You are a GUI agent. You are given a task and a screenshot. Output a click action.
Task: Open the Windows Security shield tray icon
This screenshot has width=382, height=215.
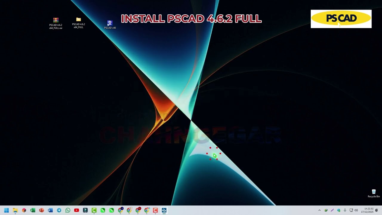click(x=339, y=210)
